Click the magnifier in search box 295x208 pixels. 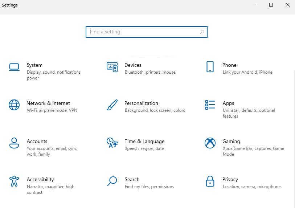(x=202, y=32)
